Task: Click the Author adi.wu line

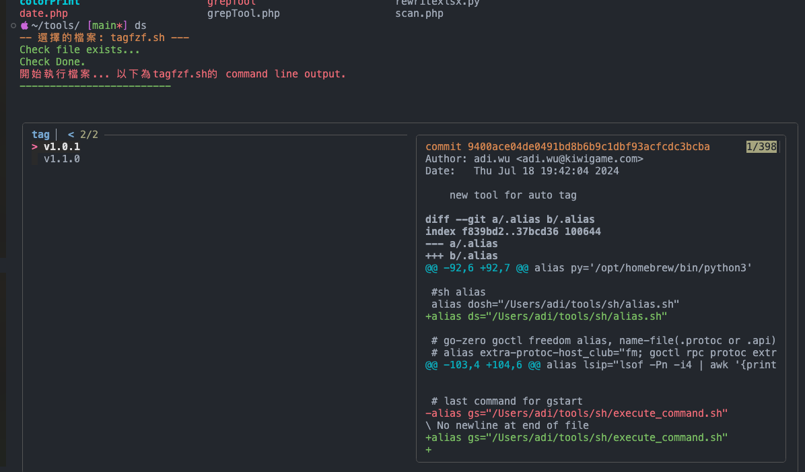Action: click(x=534, y=159)
